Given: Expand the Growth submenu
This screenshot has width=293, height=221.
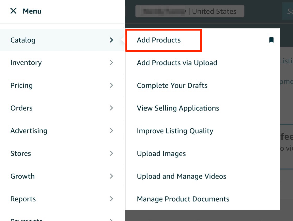Looking at the screenshot, I should click(x=111, y=176).
